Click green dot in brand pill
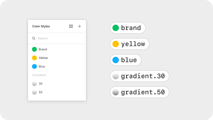This screenshot has height=120, width=213. point(116,28)
